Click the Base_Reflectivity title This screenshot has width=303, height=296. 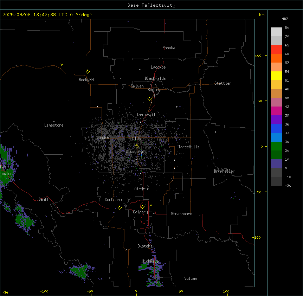[151, 5]
